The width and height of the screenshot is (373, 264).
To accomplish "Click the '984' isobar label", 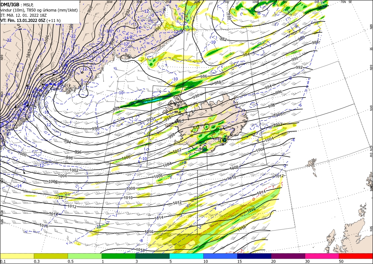I will (246, 55).
